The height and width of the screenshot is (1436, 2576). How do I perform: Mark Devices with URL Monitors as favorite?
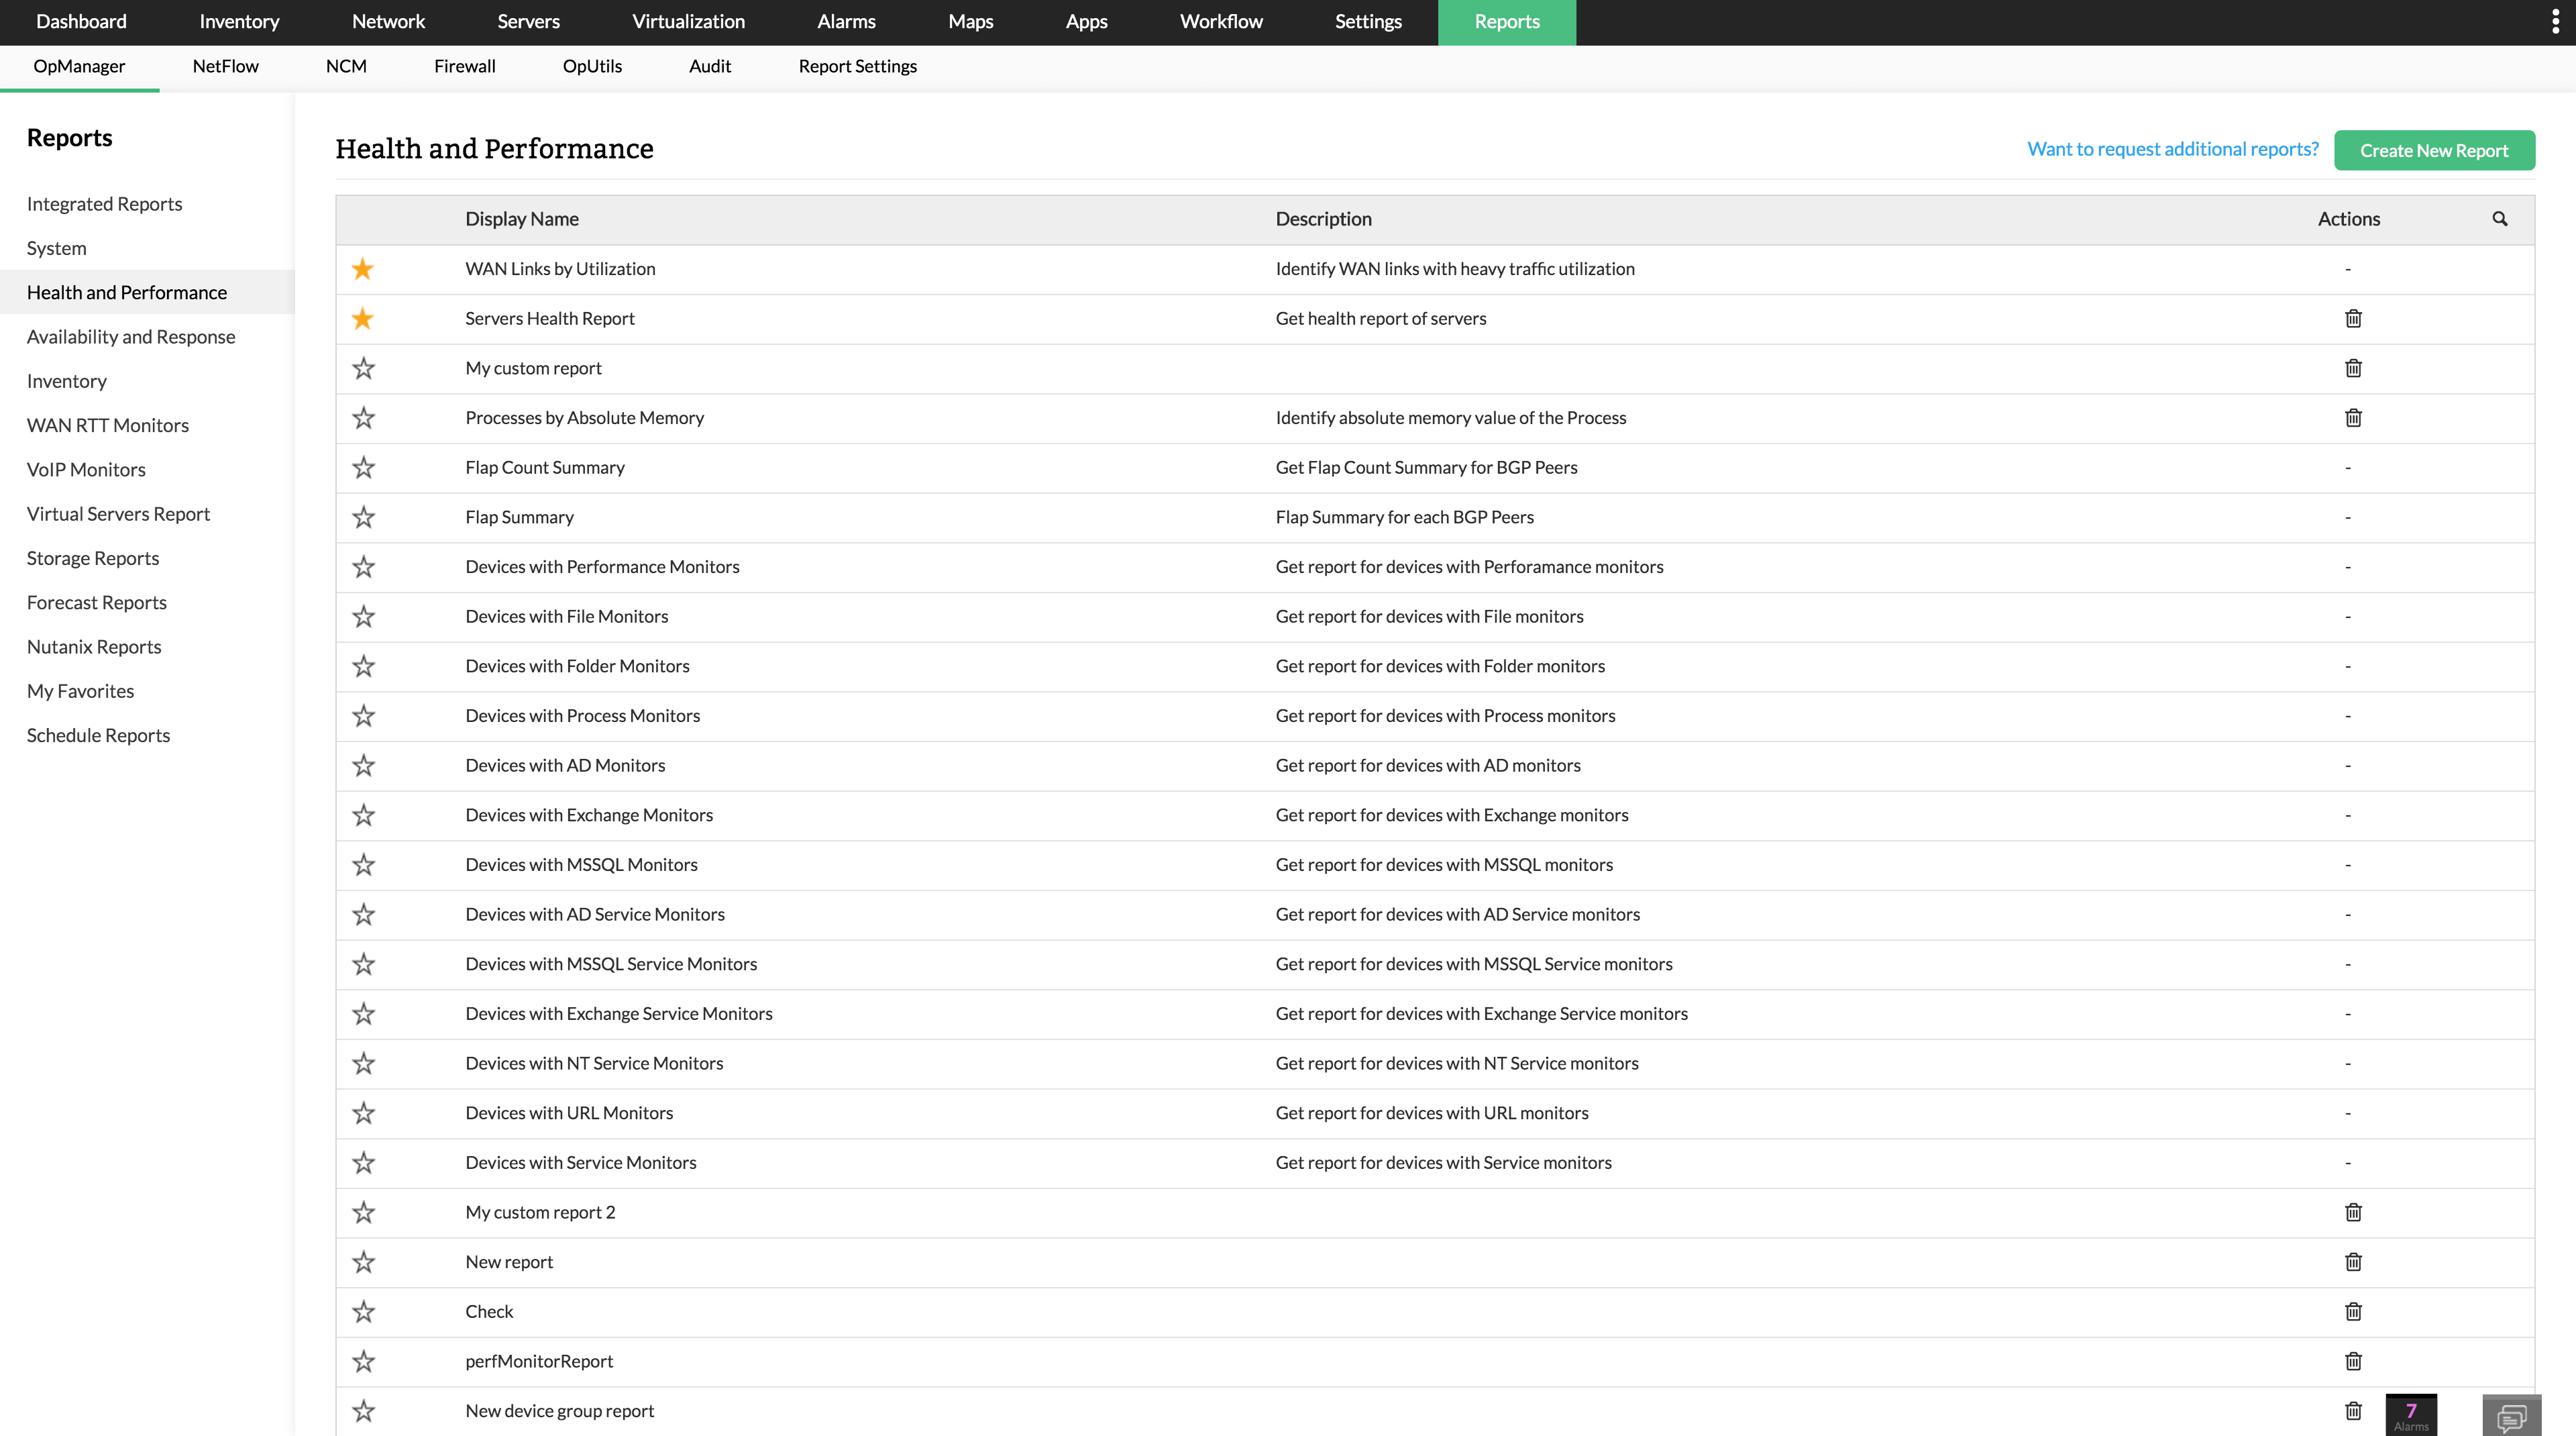point(363,1112)
